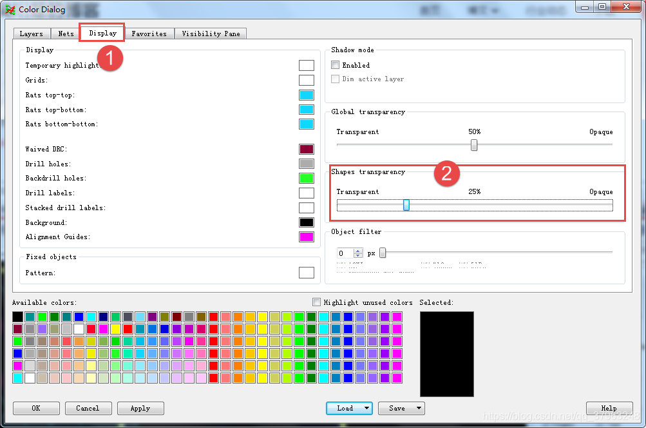646x428 pixels.
Task: Open the Visibility Pane tab
Action: (x=211, y=34)
